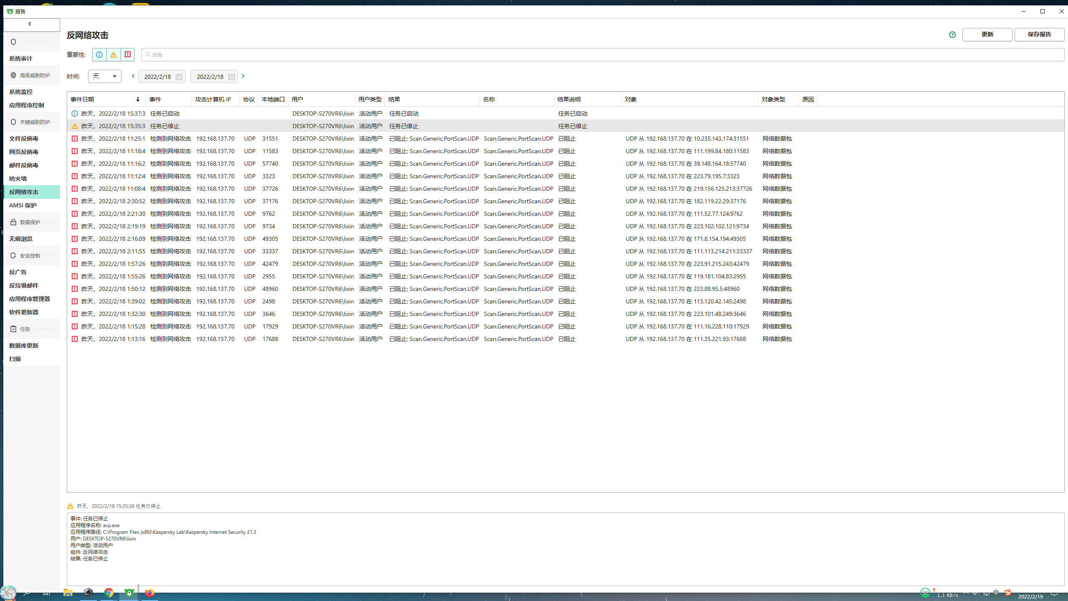Click the 保存报告 button
The image size is (1068, 601).
[1039, 35]
